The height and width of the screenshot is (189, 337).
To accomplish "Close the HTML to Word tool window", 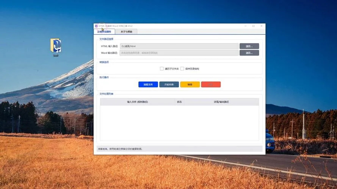I will point(261,26).
